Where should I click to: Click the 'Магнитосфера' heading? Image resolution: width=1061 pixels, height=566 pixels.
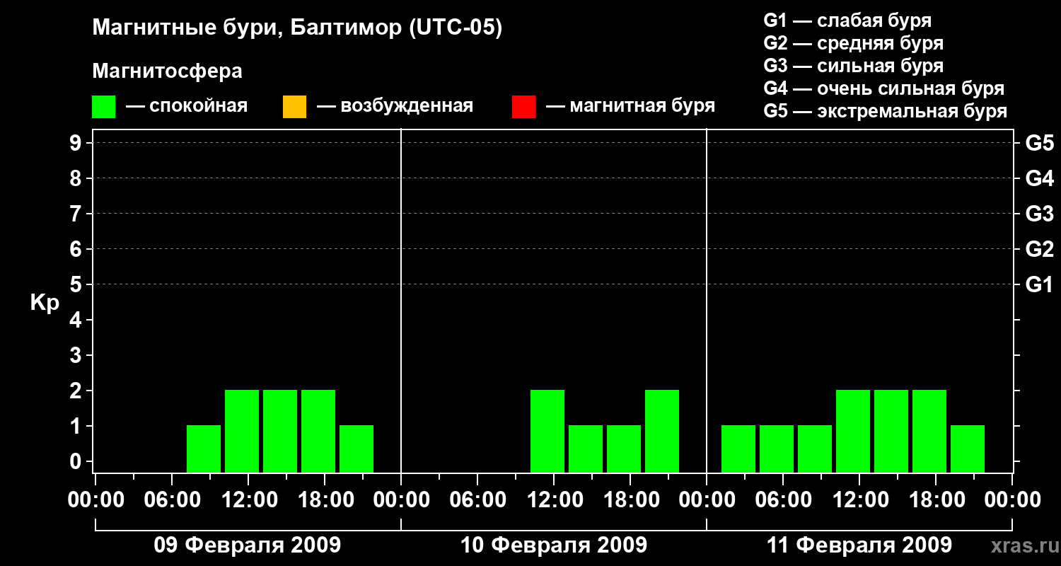tap(167, 71)
